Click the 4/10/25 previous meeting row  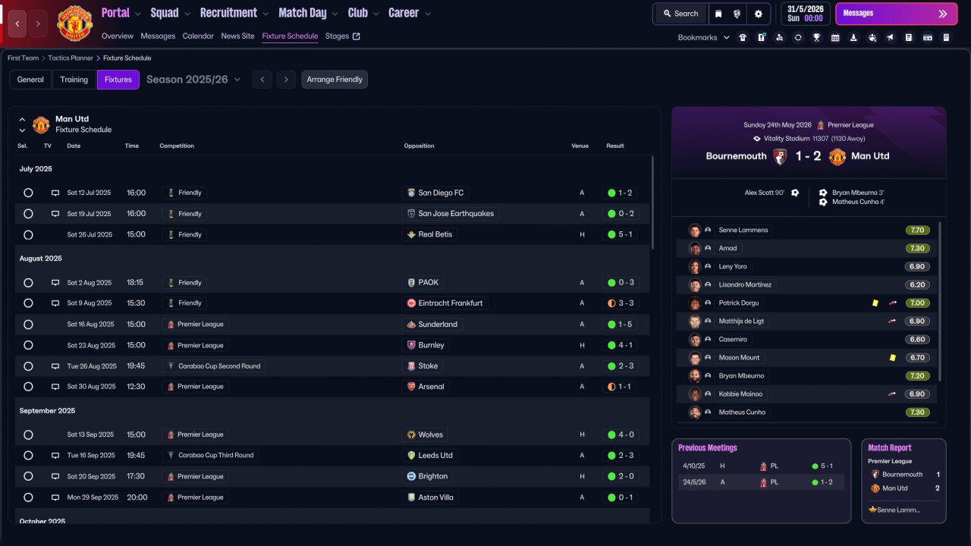coord(761,466)
